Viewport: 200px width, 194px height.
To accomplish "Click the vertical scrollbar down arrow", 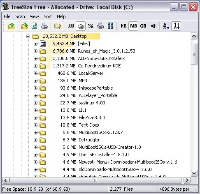I will [x=194, y=173].
